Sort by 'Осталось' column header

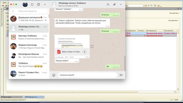click(x=142, y=31)
